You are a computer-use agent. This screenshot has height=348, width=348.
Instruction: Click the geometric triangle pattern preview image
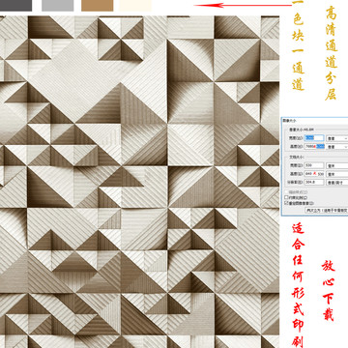(139, 182)
